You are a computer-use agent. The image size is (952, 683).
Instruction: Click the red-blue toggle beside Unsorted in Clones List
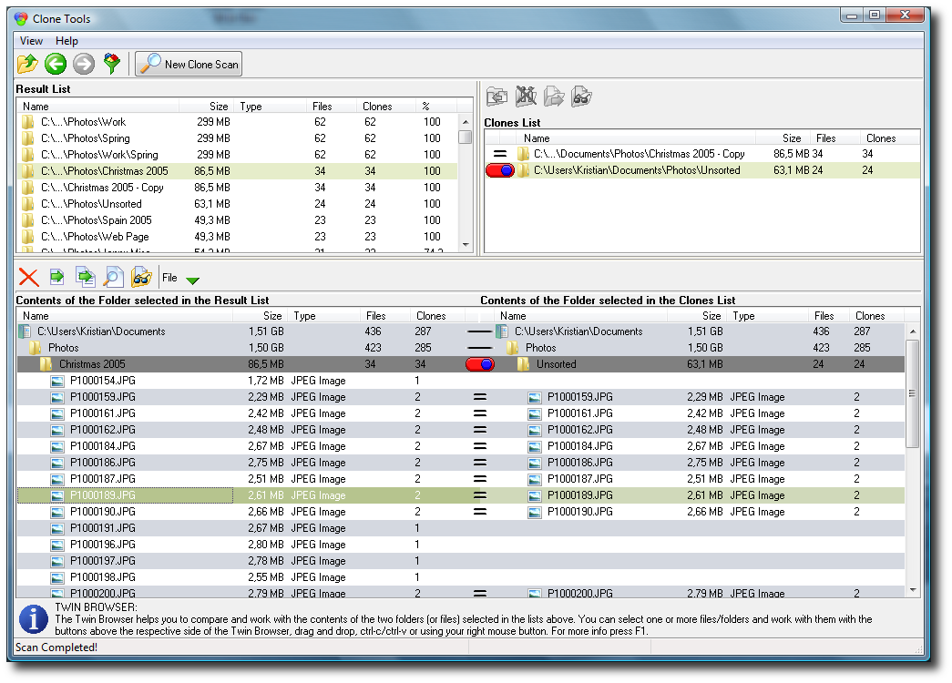coord(500,170)
